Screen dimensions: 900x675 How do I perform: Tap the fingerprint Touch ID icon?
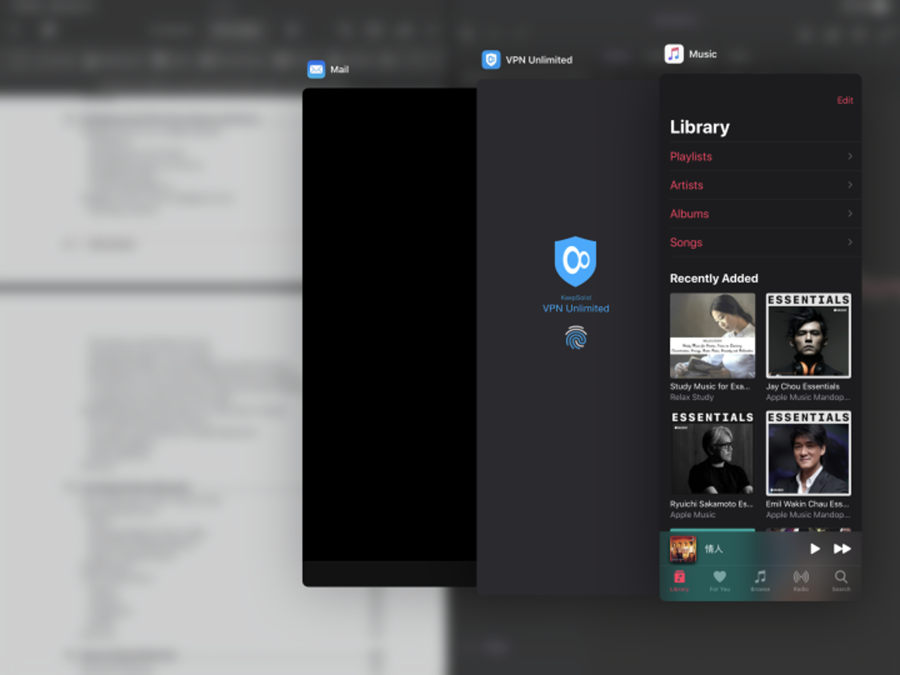click(x=576, y=337)
